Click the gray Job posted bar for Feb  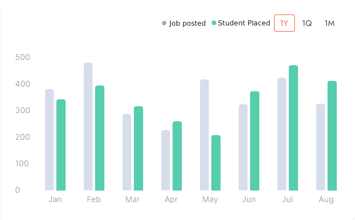pyautogui.click(x=88, y=126)
